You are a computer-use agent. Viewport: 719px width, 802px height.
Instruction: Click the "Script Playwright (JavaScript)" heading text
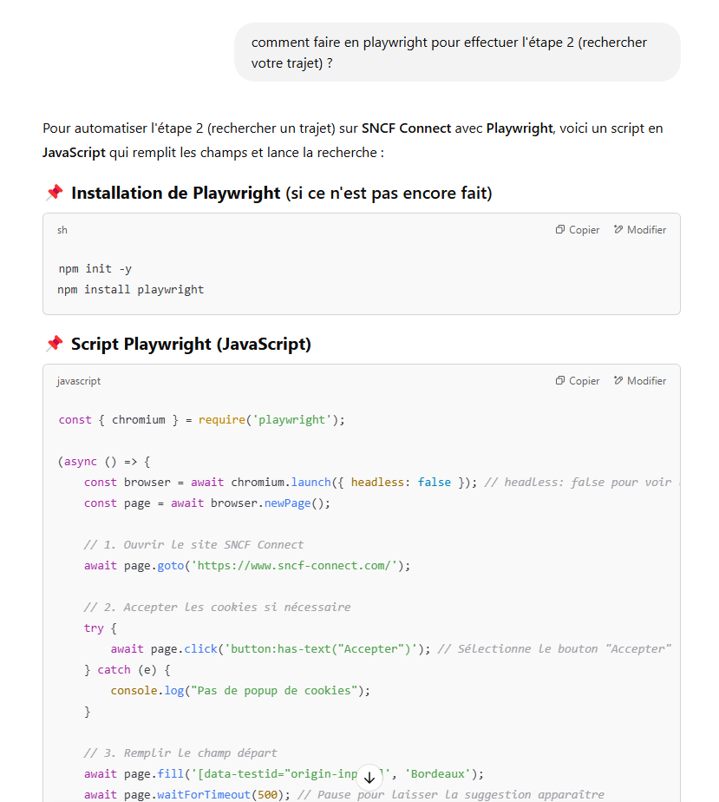tap(191, 344)
